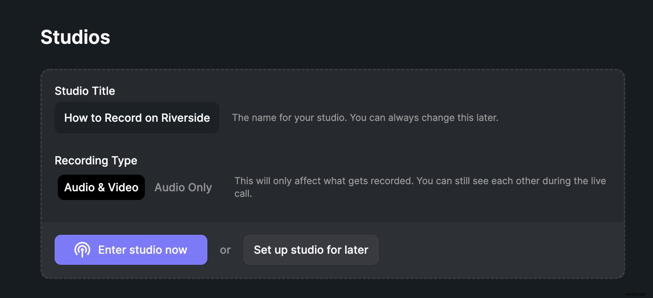
Task: Select the title How to Record on Riverside
Action: [137, 118]
